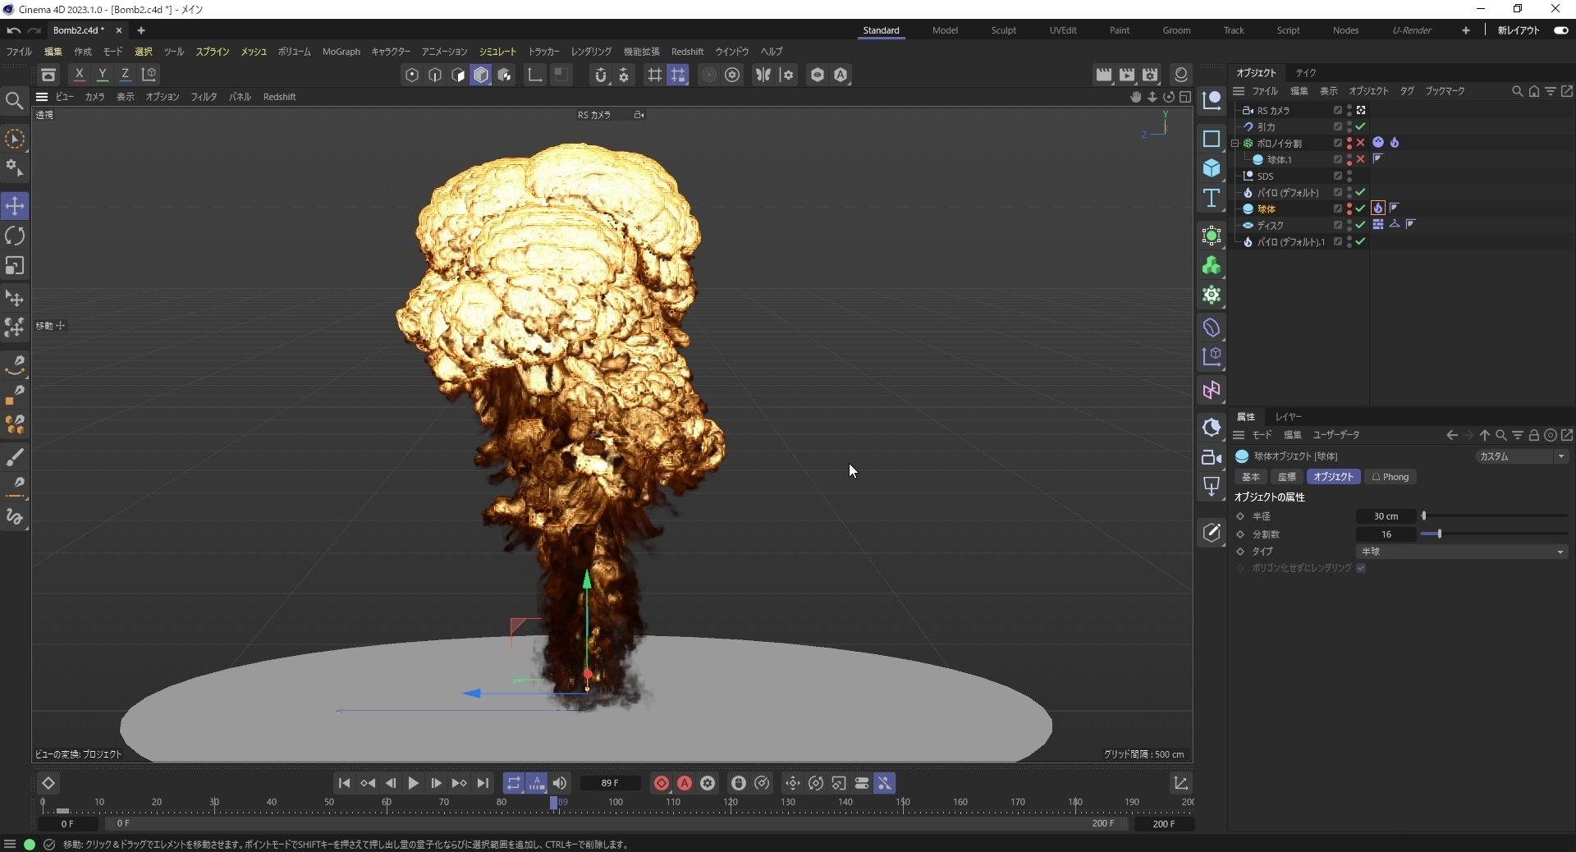Click 基本 attribute tab button
Viewport: 1576px width, 852px height.
1250,477
